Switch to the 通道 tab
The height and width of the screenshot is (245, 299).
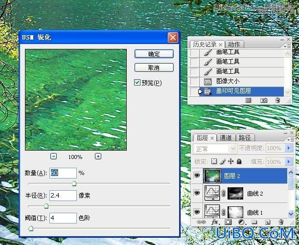(x=226, y=137)
